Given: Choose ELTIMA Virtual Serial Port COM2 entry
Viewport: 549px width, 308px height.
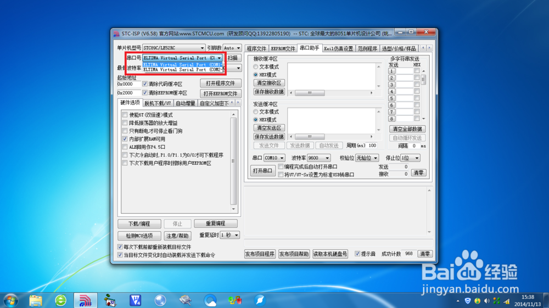Looking at the screenshot, I should pos(182,70).
